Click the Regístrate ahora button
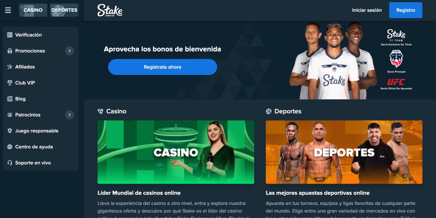The image size is (436, 218). point(162,67)
